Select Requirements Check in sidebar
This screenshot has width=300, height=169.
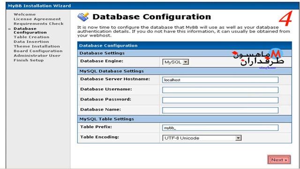(38, 23)
